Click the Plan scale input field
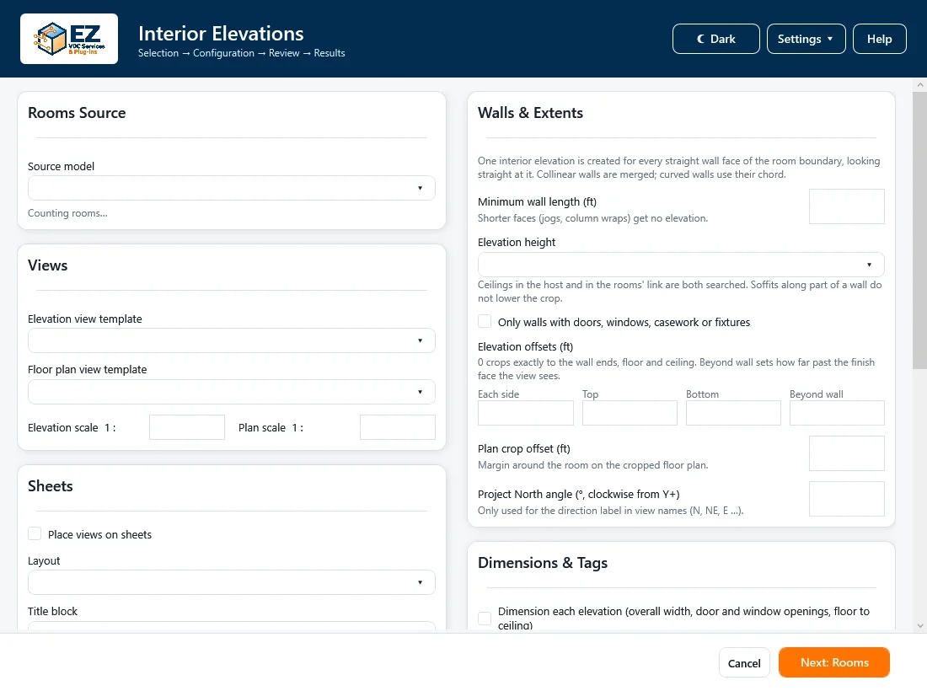927x691 pixels. pos(397,427)
